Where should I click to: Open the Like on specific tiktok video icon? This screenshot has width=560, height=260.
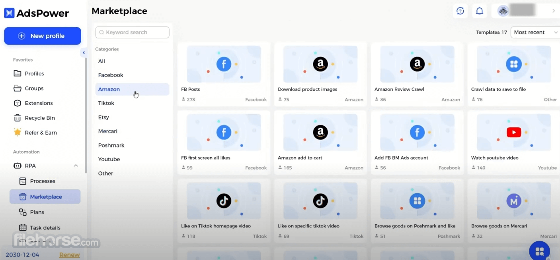(320, 201)
